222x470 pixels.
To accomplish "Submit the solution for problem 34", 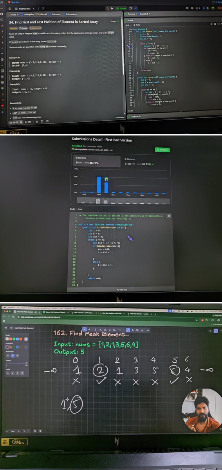I will point(121,8).
